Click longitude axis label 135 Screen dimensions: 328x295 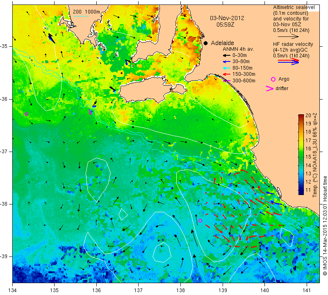pyautogui.click(x=55, y=290)
